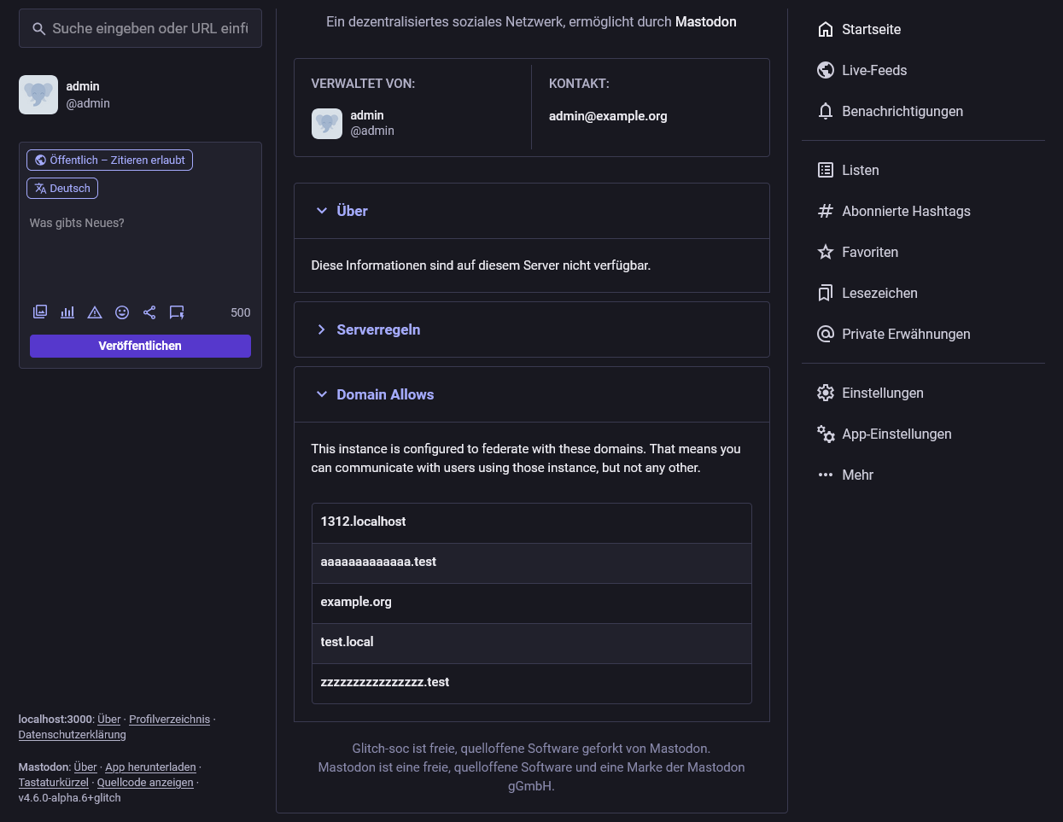
Task: Open the Deutsch language selector
Action: [x=62, y=188]
